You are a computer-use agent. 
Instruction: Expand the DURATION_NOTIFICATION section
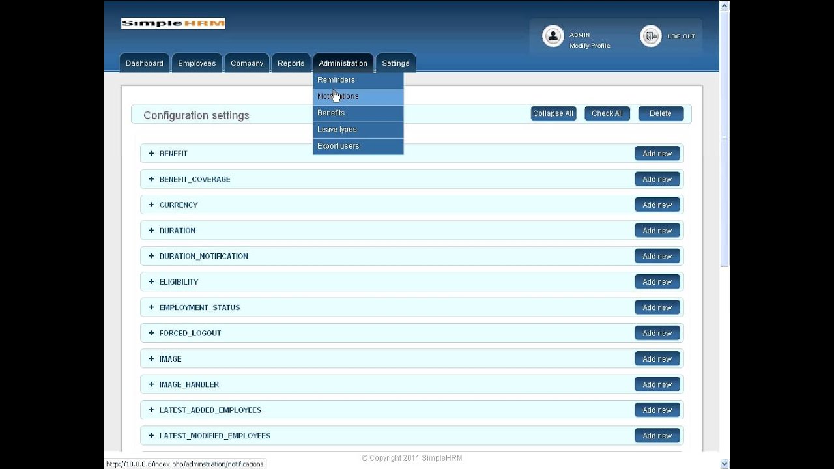151,256
